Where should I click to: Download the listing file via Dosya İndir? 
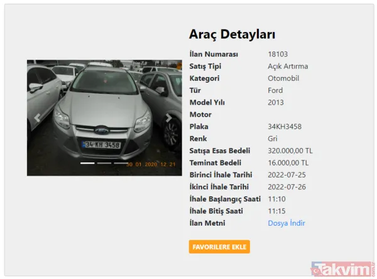(x=287, y=223)
